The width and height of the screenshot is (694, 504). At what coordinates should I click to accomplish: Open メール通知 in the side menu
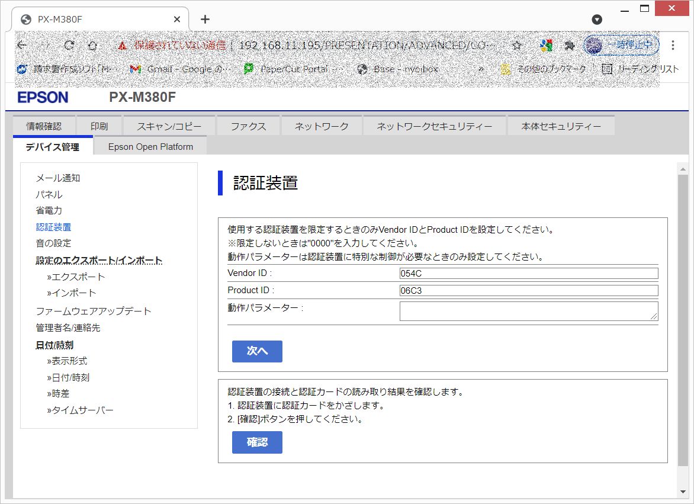58,178
